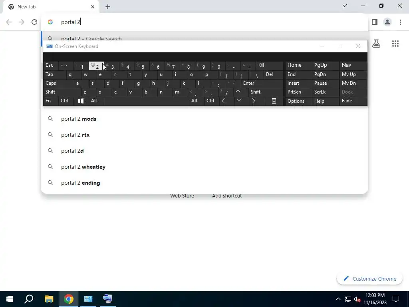
Task: Toggle the right Shift key on On-Screen Keyboard
Action: (x=266, y=92)
